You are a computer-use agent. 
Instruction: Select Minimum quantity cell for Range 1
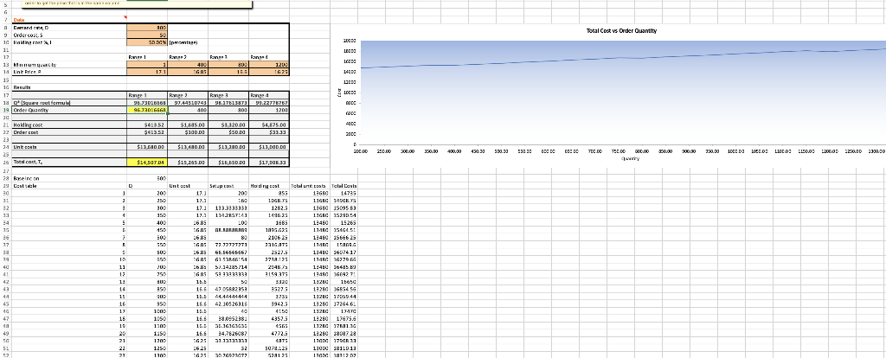tap(147, 64)
